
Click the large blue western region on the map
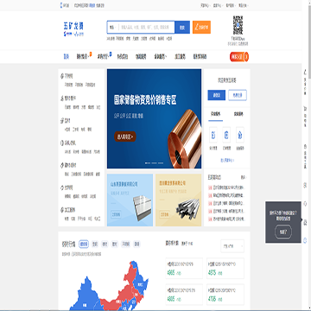click(84, 296)
